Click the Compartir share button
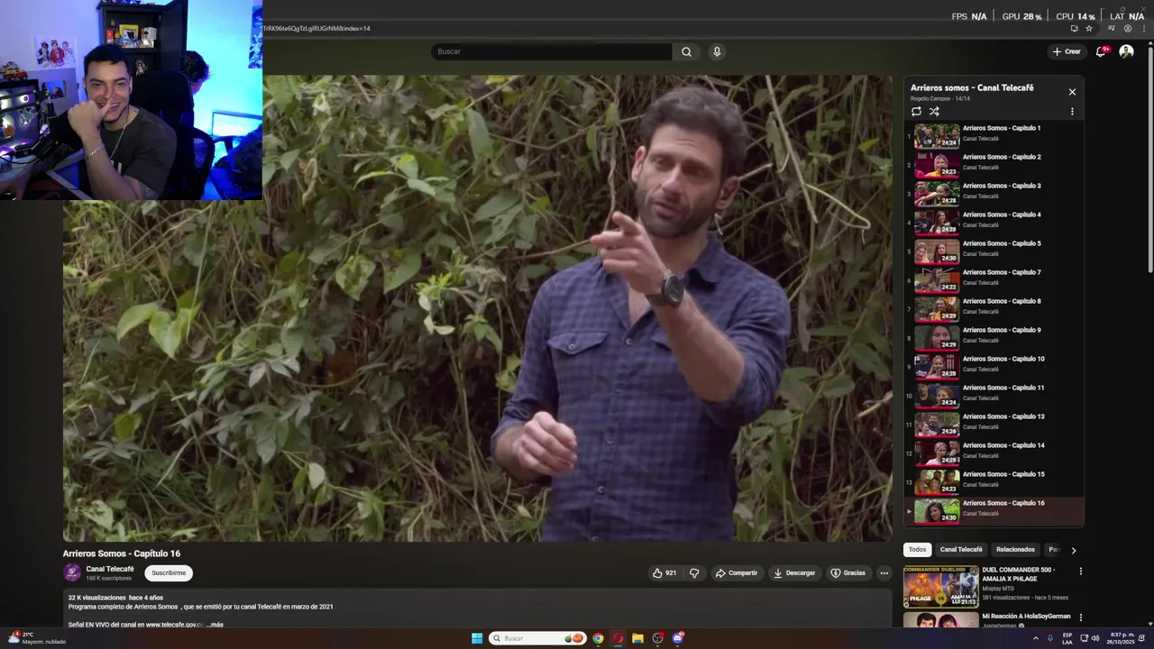This screenshot has width=1154, height=649. coord(737,572)
